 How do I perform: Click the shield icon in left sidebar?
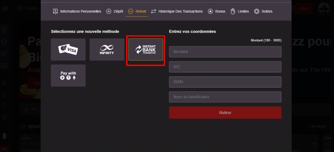(x=4, y=94)
